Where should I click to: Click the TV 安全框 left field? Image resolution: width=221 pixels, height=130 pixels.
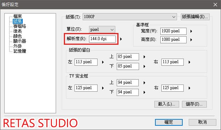coord(86,88)
